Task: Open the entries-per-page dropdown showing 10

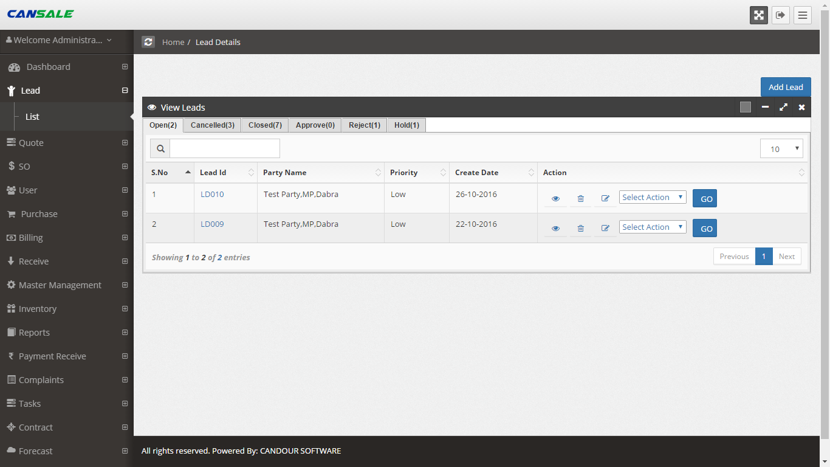Action: pyautogui.click(x=781, y=148)
